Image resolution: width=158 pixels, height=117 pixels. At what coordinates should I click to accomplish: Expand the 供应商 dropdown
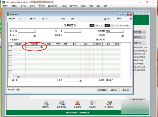(35, 31)
